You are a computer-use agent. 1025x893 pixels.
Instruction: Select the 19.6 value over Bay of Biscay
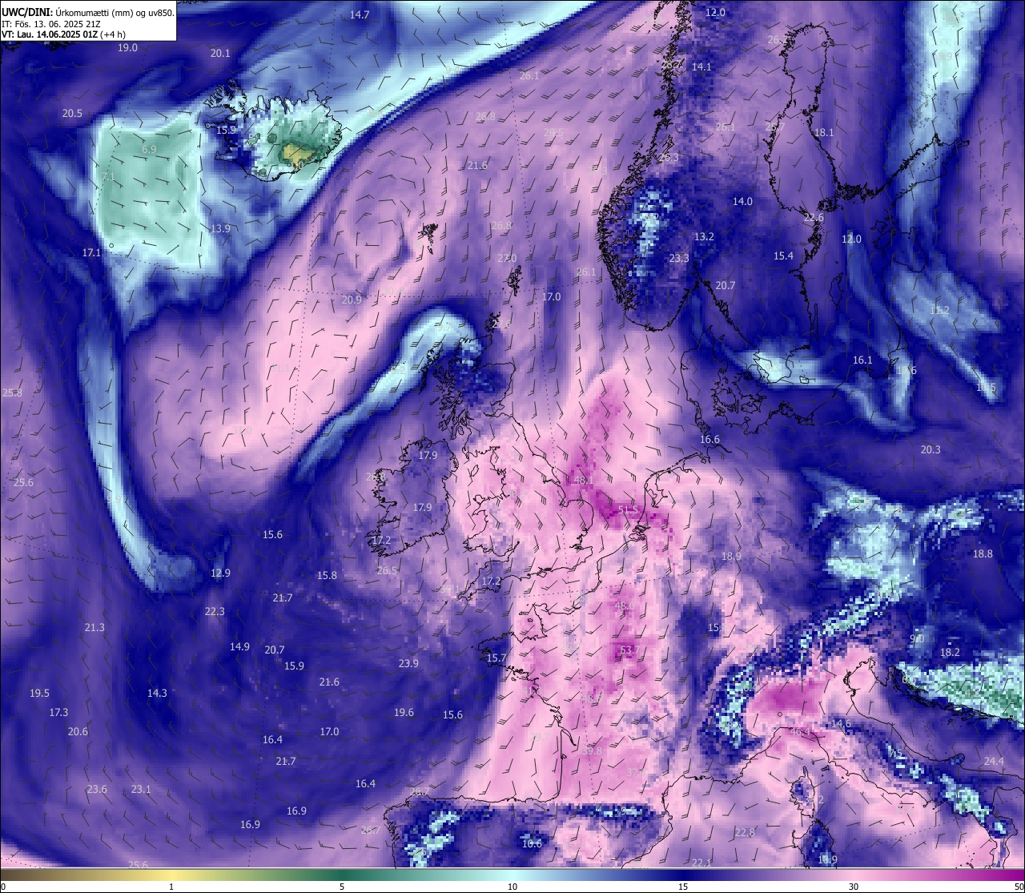point(404,713)
